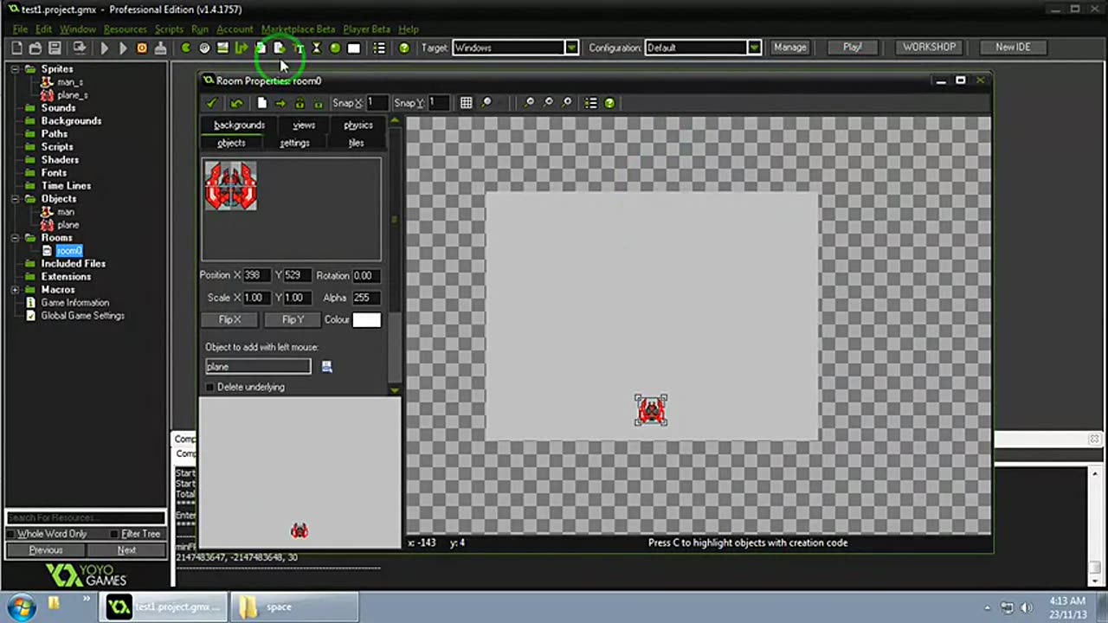Screen dimensions: 1108x623
Task: Open the Help menu
Action: click(x=409, y=29)
